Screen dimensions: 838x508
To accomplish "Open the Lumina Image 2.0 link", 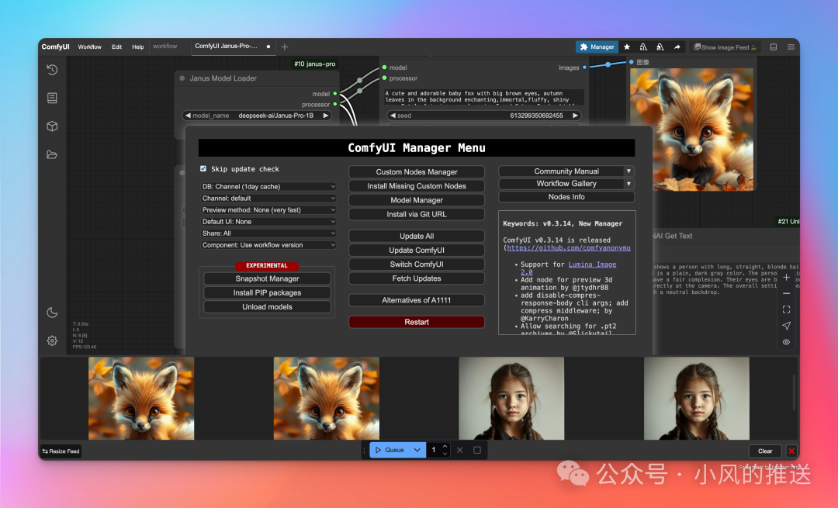I will click(x=591, y=264).
